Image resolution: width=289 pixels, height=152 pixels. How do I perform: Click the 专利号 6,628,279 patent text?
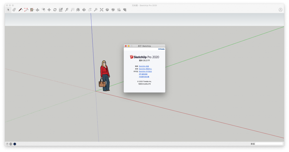(x=144, y=84)
